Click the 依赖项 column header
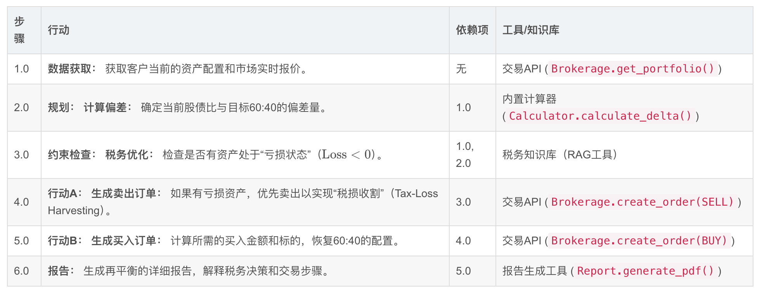Screen dimensions: 762x292 click(472, 30)
